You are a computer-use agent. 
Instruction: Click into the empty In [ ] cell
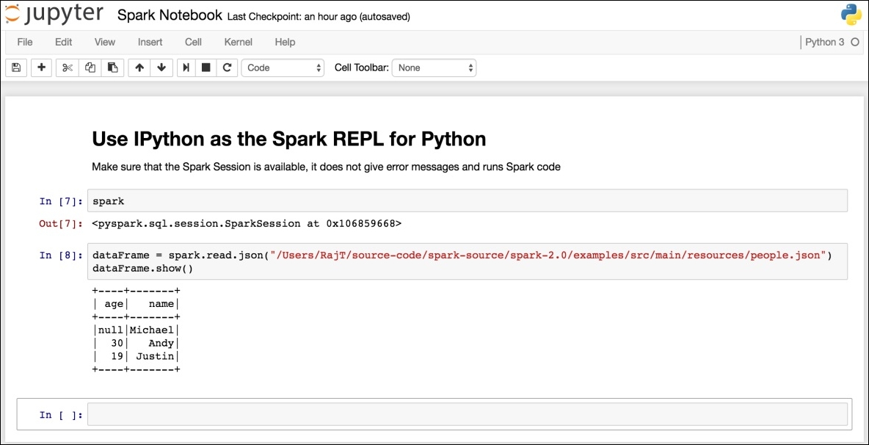point(468,414)
